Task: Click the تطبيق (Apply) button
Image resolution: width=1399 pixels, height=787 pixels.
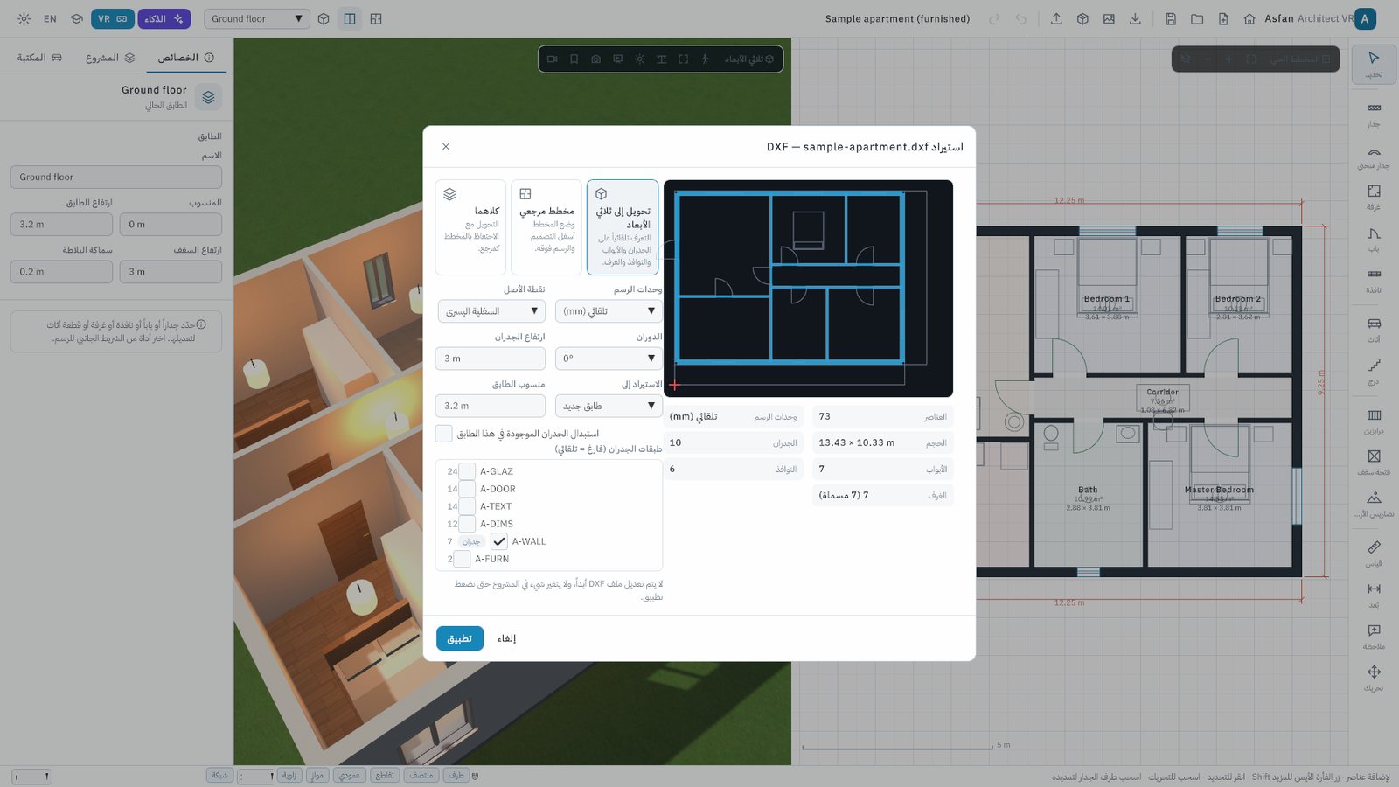Action: [x=460, y=638]
